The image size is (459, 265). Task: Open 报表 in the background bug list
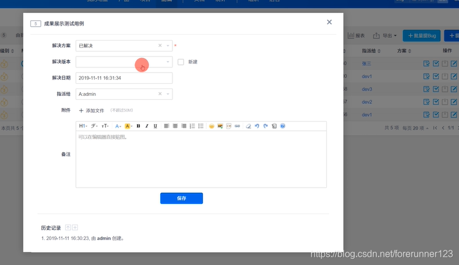[356, 35]
